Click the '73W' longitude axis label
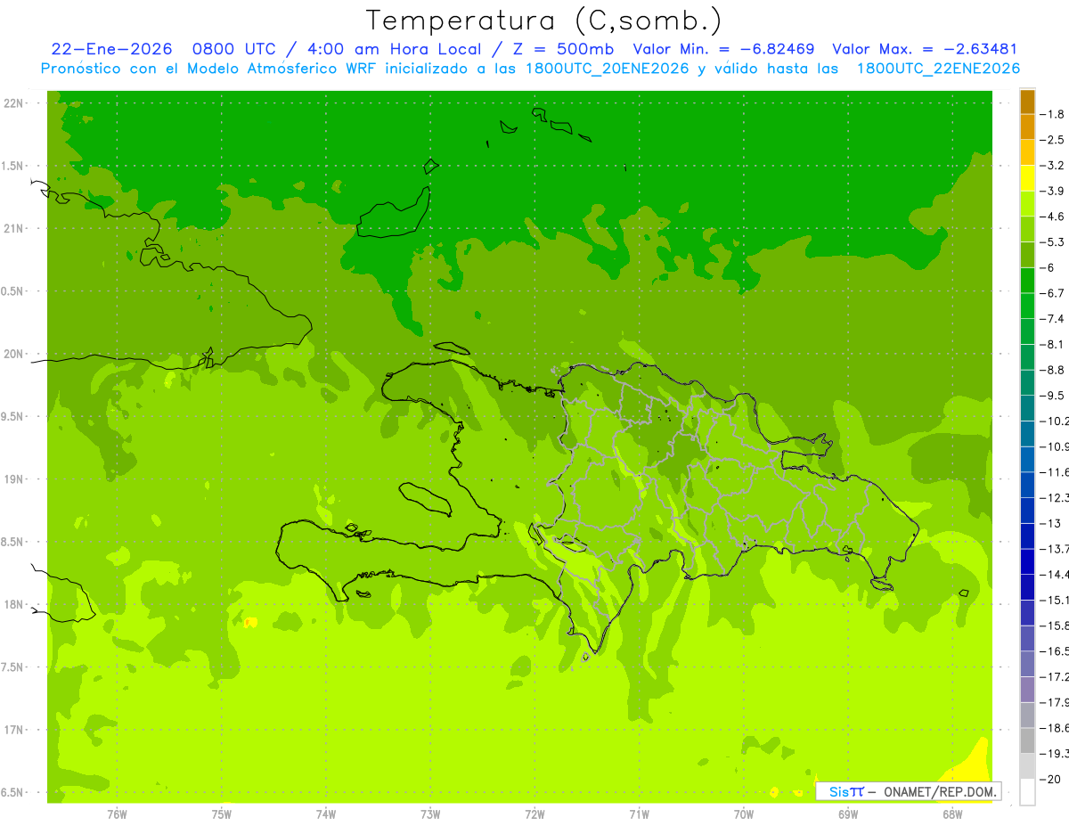1069x826 pixels. point(430,814)
